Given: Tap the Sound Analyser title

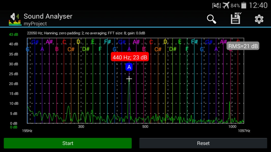Looking at the screenshot, I should click(48, 16).
